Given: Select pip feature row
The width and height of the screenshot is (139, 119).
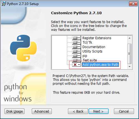Looking at the screenshot, I should (85, 56).
